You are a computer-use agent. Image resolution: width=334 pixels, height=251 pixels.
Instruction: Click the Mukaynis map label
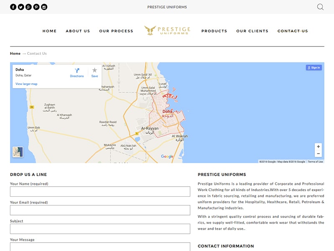110,146
